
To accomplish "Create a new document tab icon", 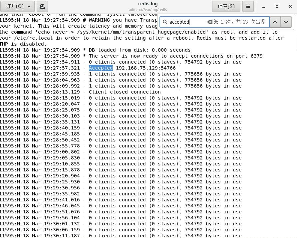I will coord(42,6).
